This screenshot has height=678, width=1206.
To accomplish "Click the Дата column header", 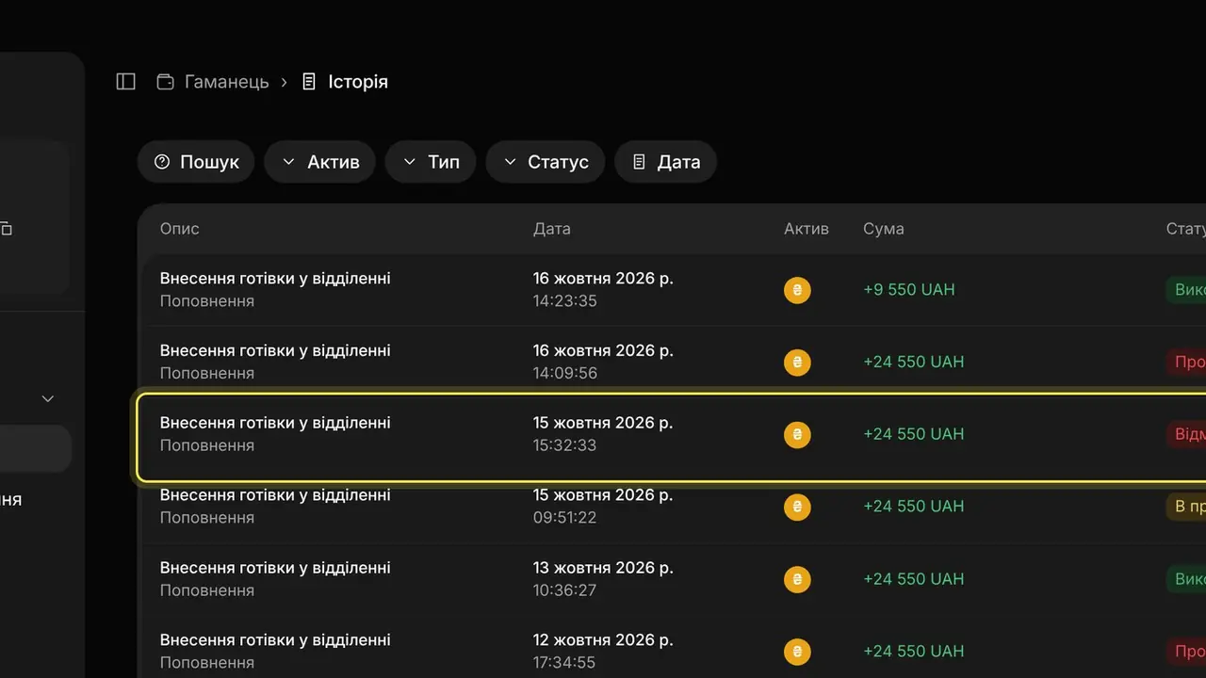I will (552, 229).
